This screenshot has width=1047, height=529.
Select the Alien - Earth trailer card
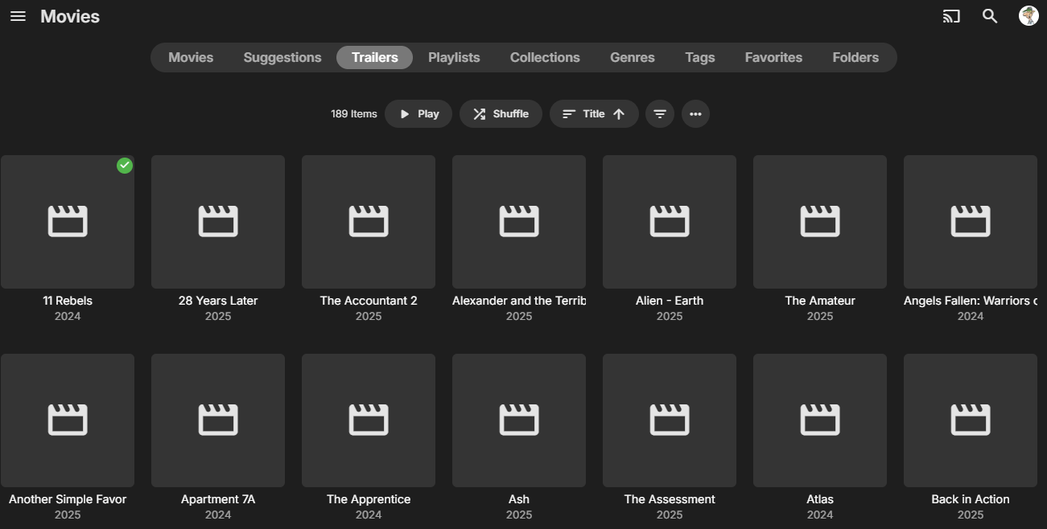(670, 222)
